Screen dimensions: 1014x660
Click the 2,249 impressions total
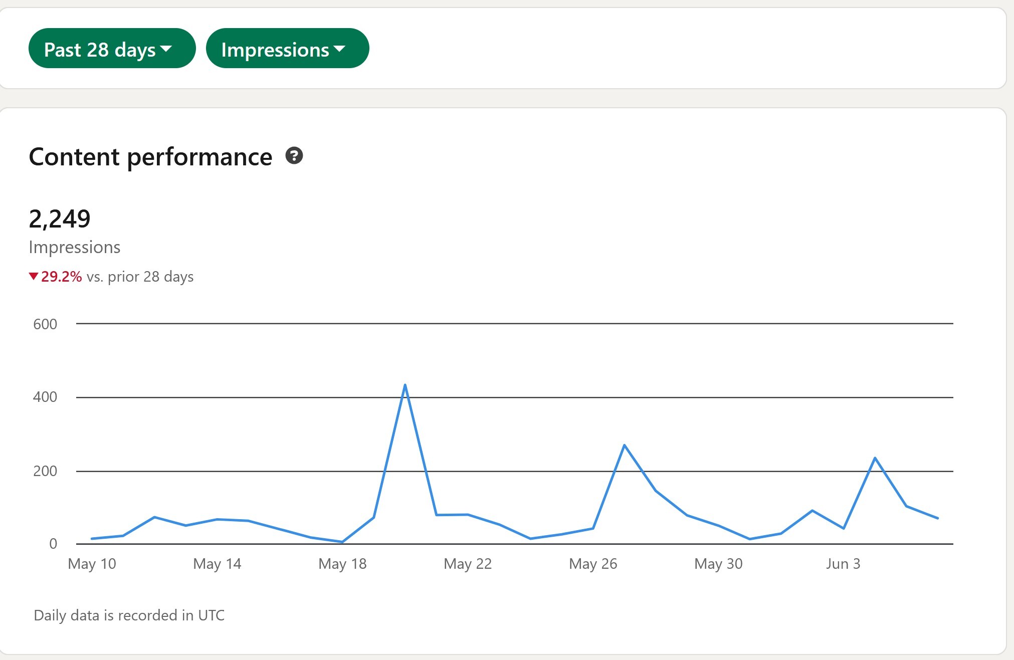(60, 218)
